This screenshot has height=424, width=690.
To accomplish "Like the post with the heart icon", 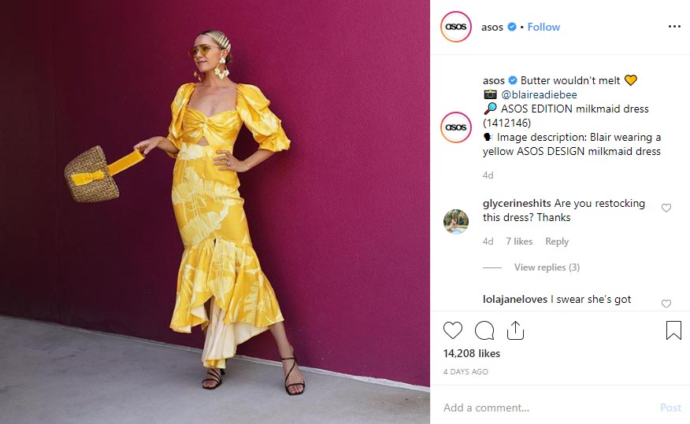I will coord(452,330).
